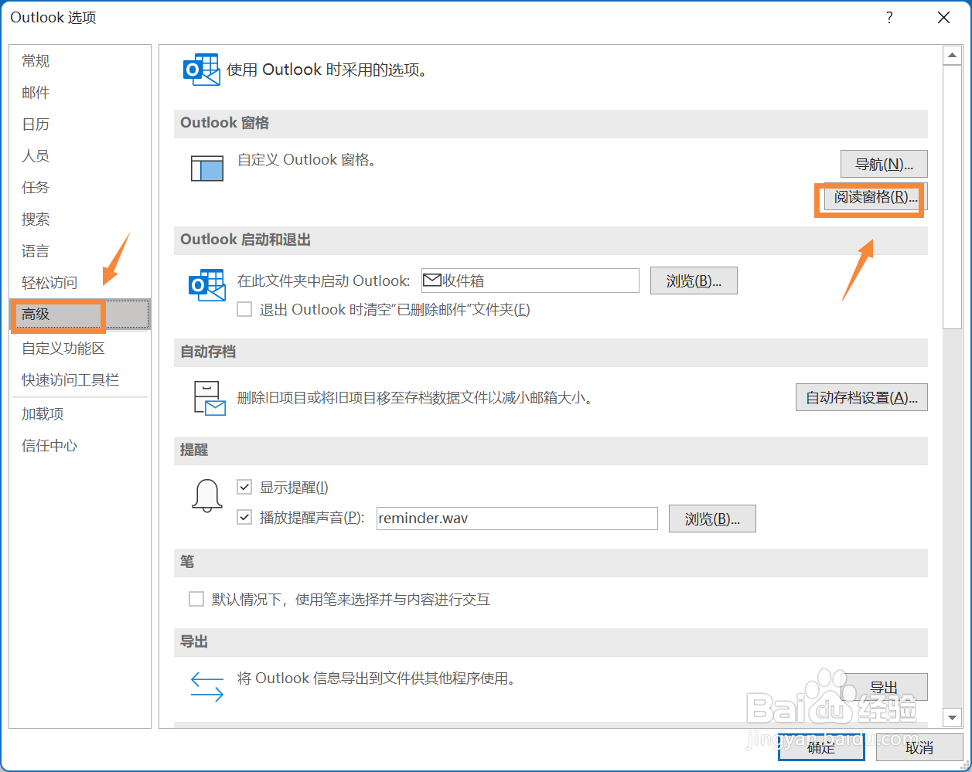The height and width of the screenshot is (772, 972).
Task: Open the 加载项 category
Action: coord(80,414)
